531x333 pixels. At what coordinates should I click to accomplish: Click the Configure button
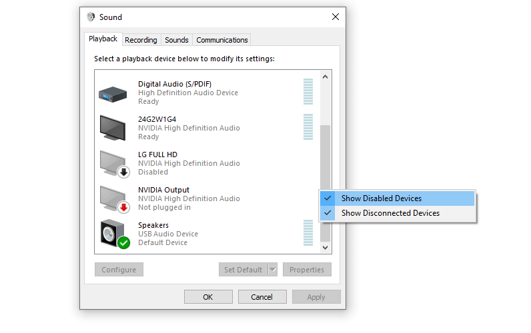pos(119,270)
